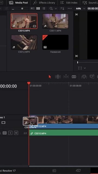Select the C0010.MP4 clip thumbnail
This screenshot has height=174, width=98.
click(24, 21)
